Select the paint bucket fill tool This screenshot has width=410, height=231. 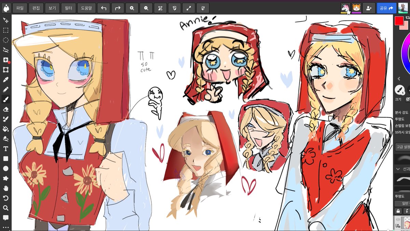pyautogui.click(x=6, y=129)
